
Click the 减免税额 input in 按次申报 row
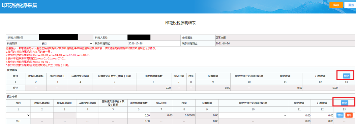point(300,115)
